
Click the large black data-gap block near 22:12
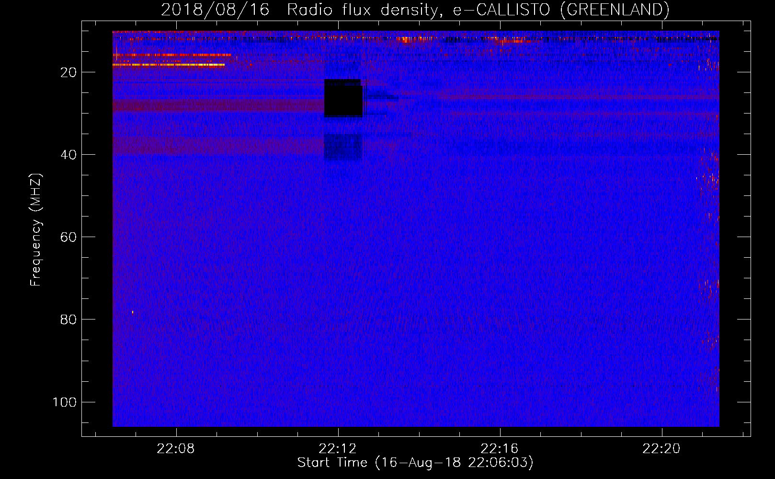point(343,99)
